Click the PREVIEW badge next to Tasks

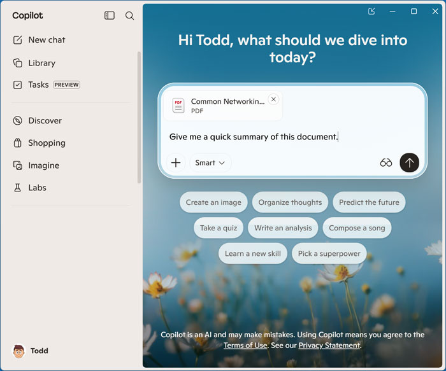click(x=66, y=85)
